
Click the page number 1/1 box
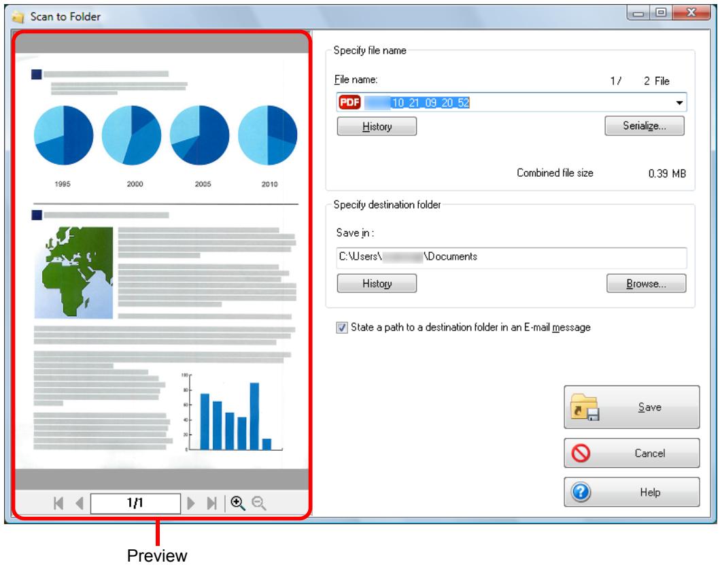[135, 503]
